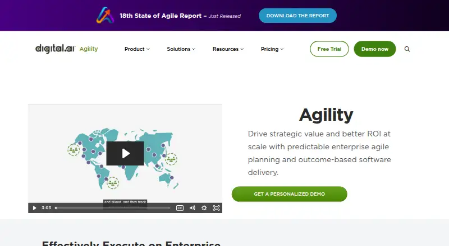Start a Free Trial
The width and height of the screenshot is (449, 246).
[x=329, y=49]
